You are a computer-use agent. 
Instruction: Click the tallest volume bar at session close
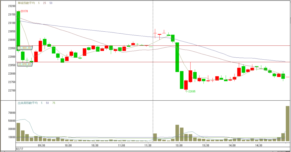coord(288,123)
